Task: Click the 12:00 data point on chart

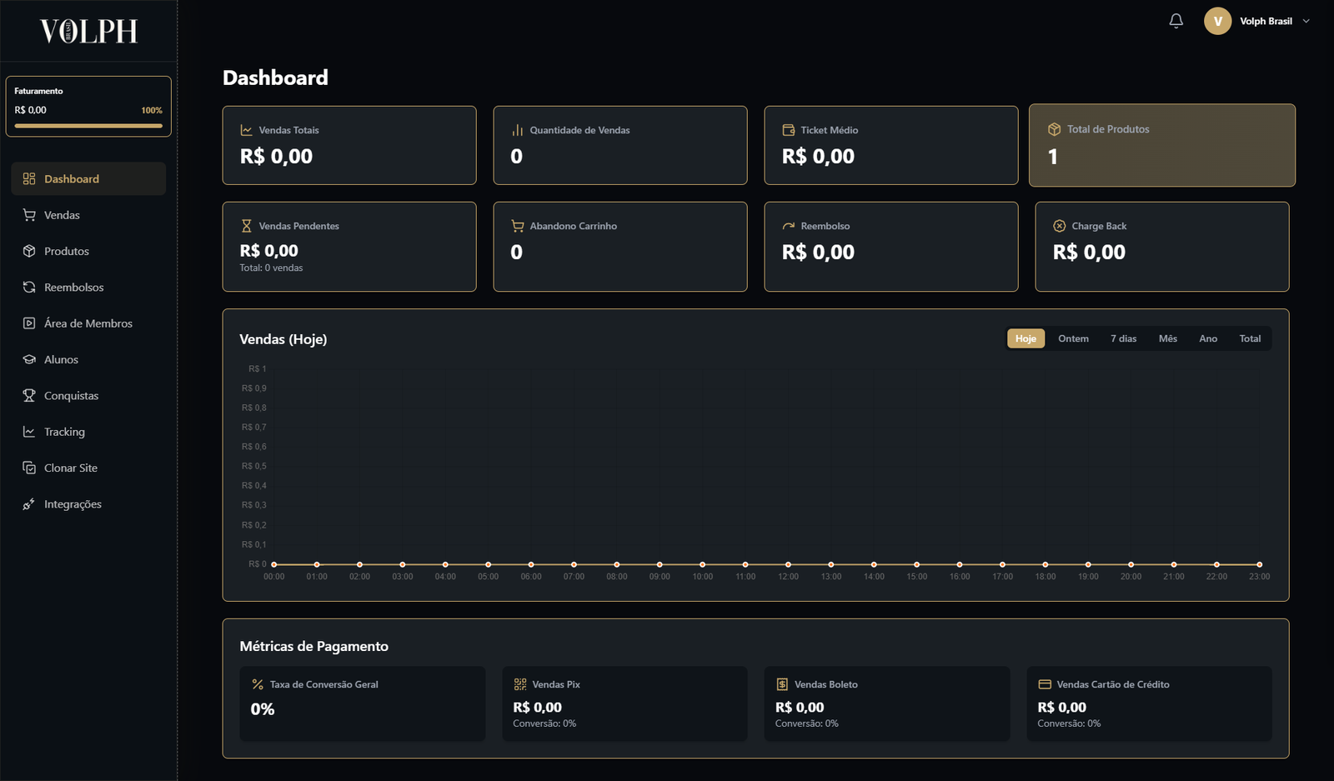Action: tap(788, 564)
